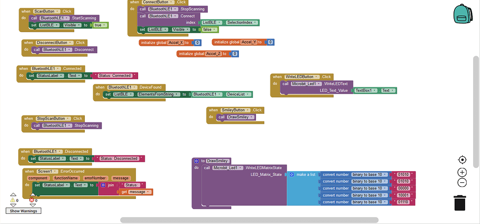Image resolution: width=480 pixels, height=224 pixels.
Task: Click the yellow warning triangle icon
Action: pyautogui.click(x=13, y=200)
